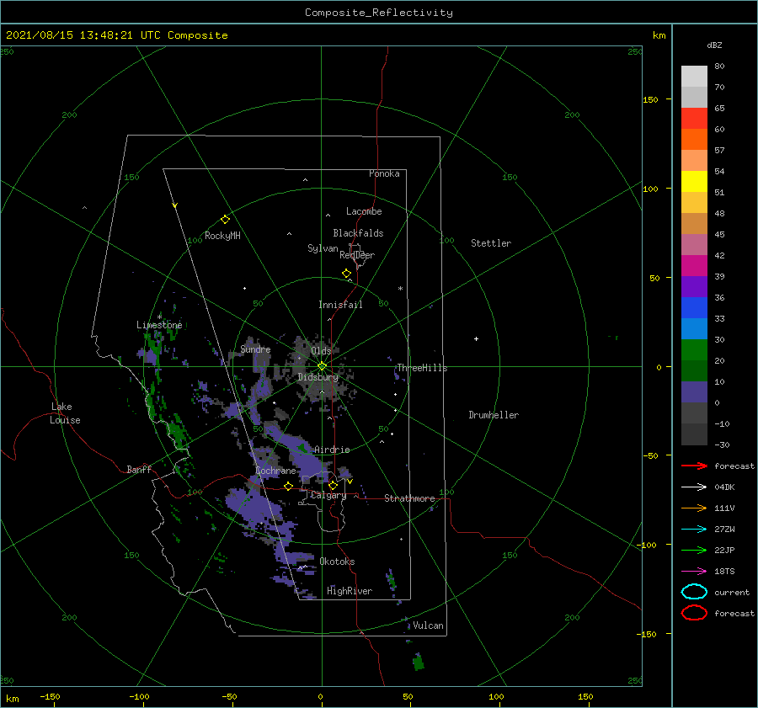The height and width of the screenshot is (708, 758).
Task: Click the Okotoks label
Action: pyautogui.click(x=337, y=562)
